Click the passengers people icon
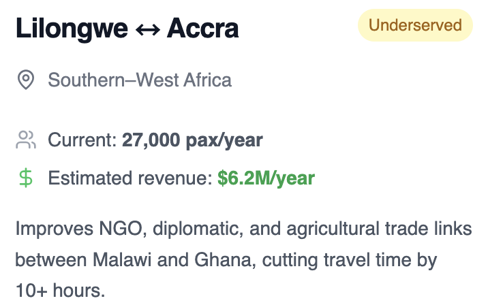Image resolution: width=488 pixels, height=305 pixels. (26, 140)
